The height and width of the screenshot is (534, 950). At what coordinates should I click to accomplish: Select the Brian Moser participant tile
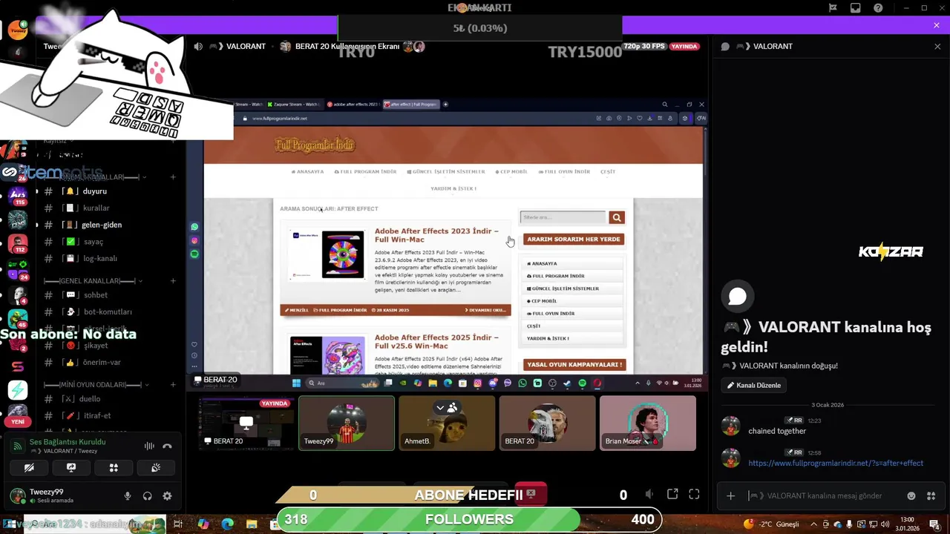[648, 423]
